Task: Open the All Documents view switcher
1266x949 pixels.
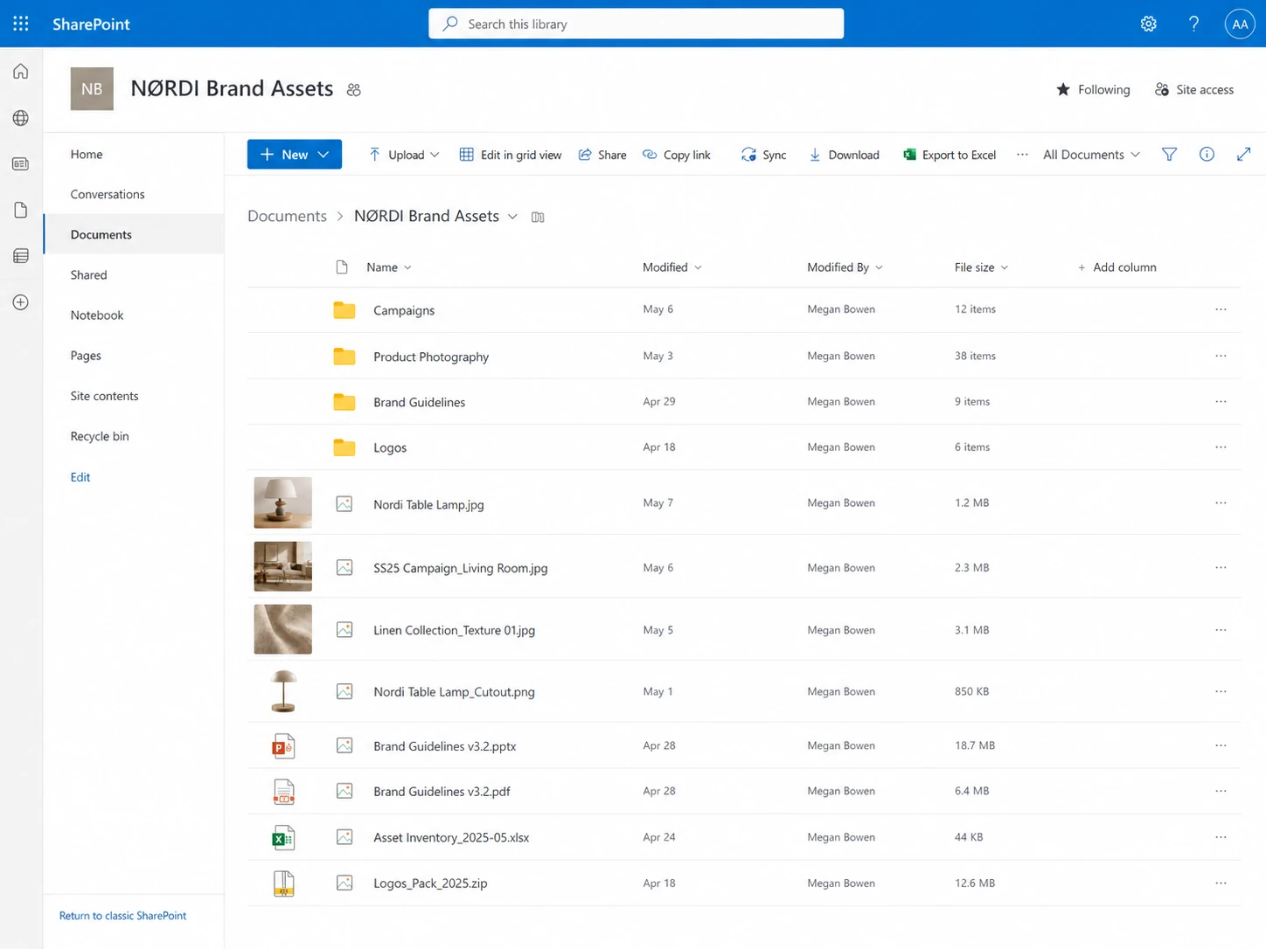Action: click(1091, 155)
